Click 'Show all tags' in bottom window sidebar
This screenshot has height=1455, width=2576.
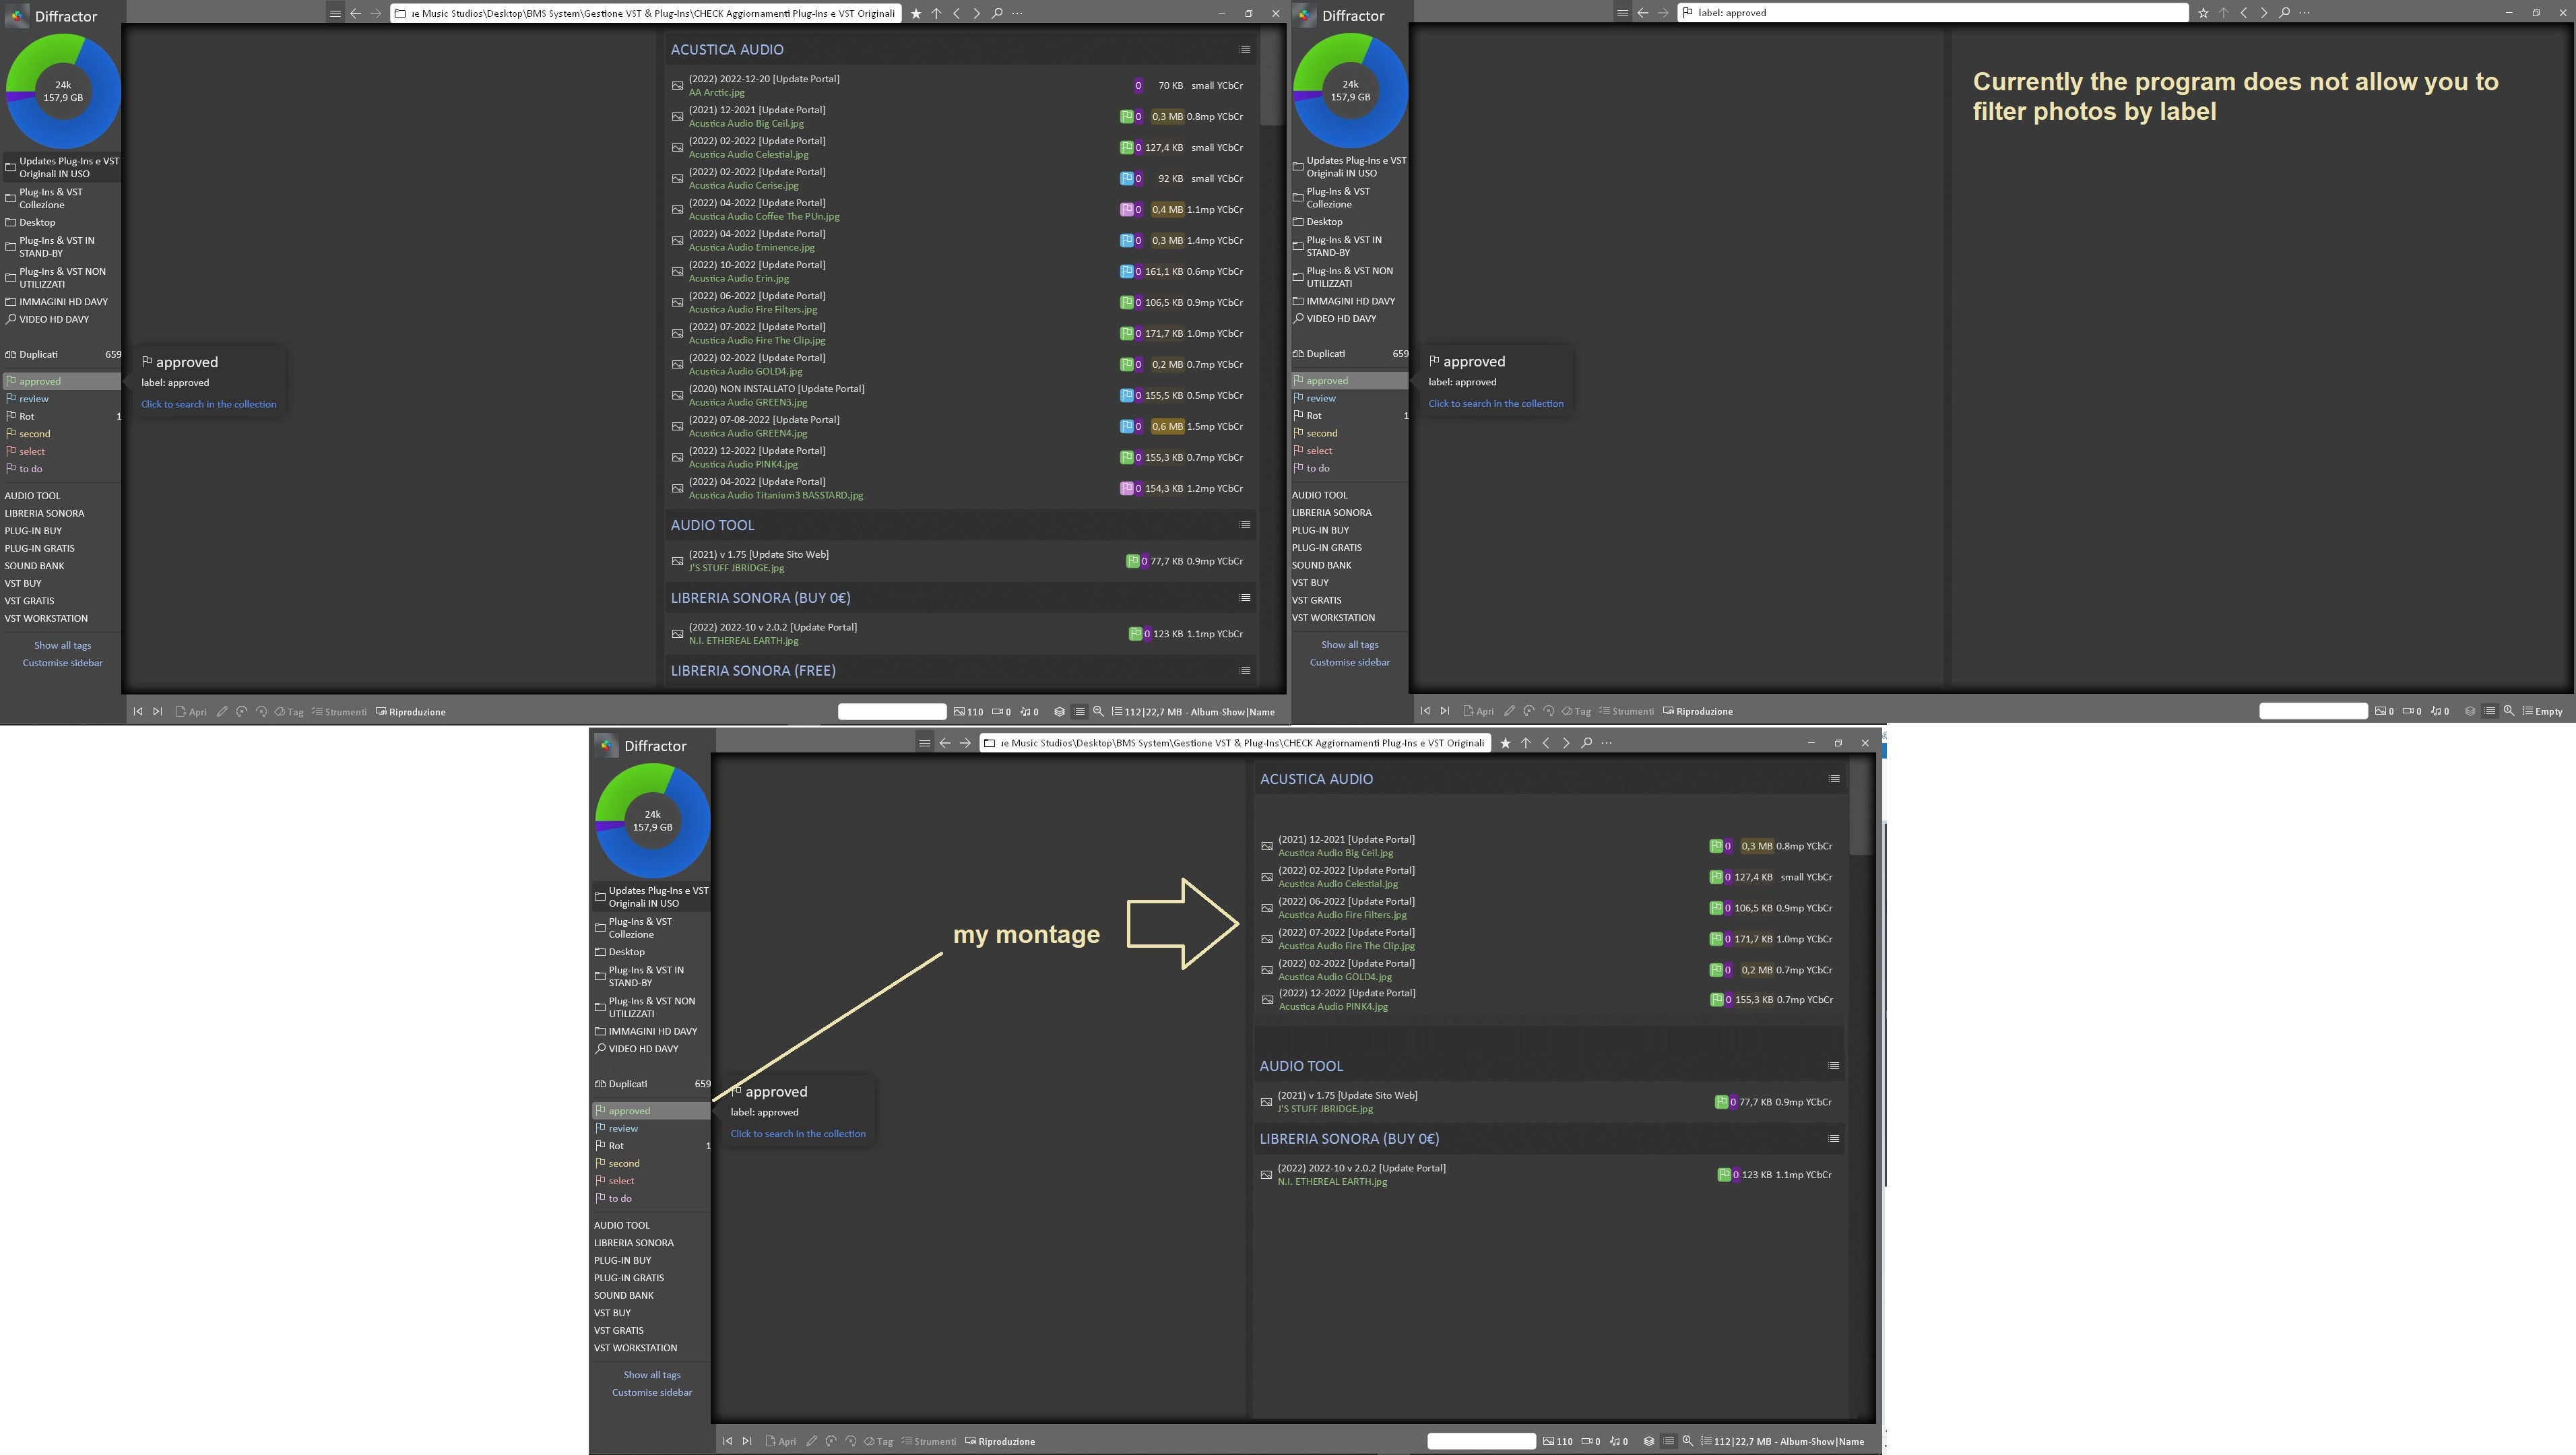(651, 1374)
